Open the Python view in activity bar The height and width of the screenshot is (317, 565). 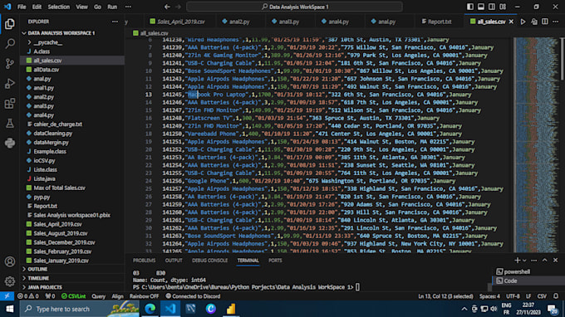10,143
